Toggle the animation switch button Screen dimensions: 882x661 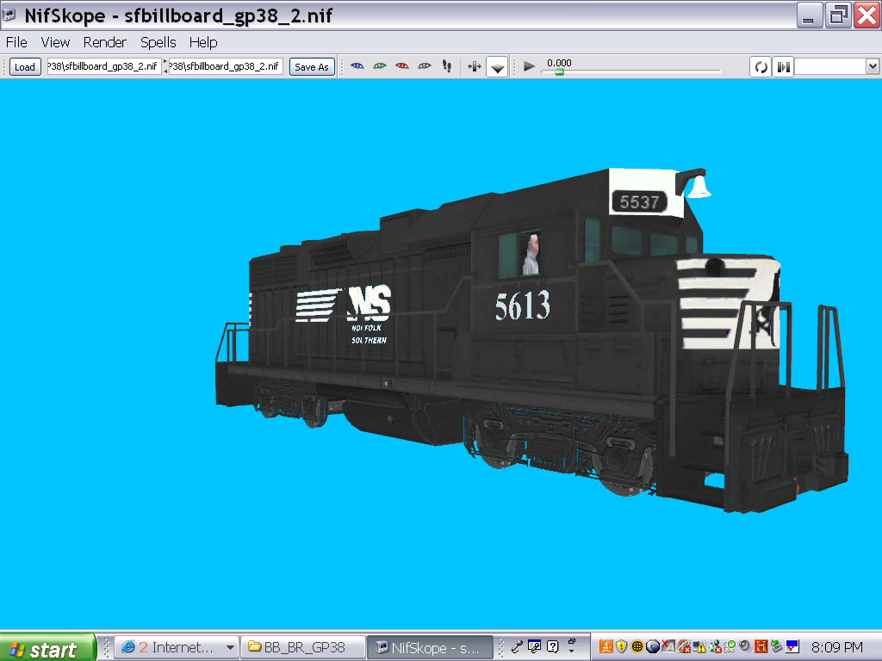(783, 67)
